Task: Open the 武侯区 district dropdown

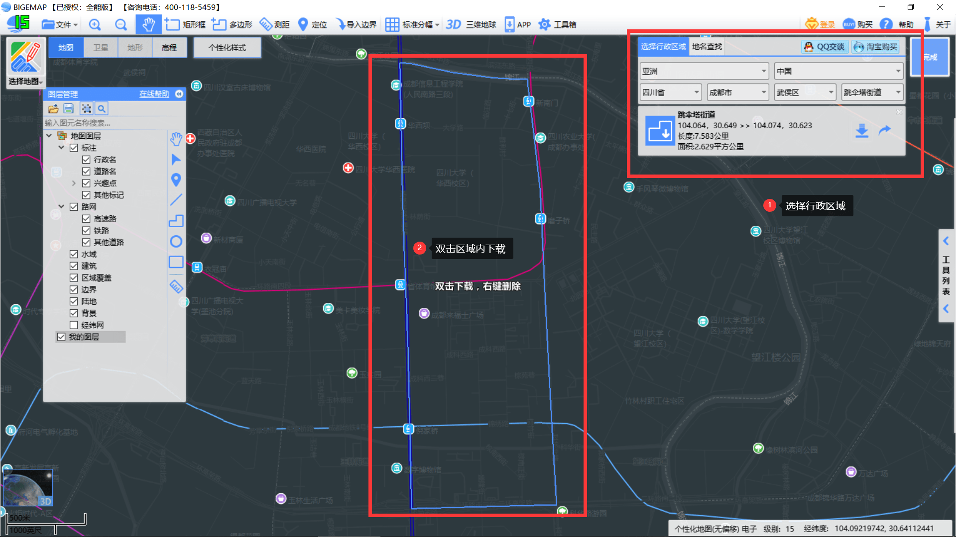Action: (805, 92)
